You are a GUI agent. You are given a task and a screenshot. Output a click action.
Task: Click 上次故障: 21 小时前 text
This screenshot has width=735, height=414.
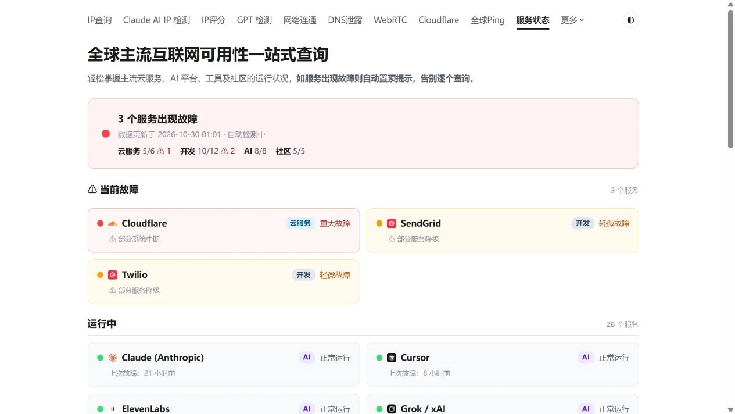142,373
